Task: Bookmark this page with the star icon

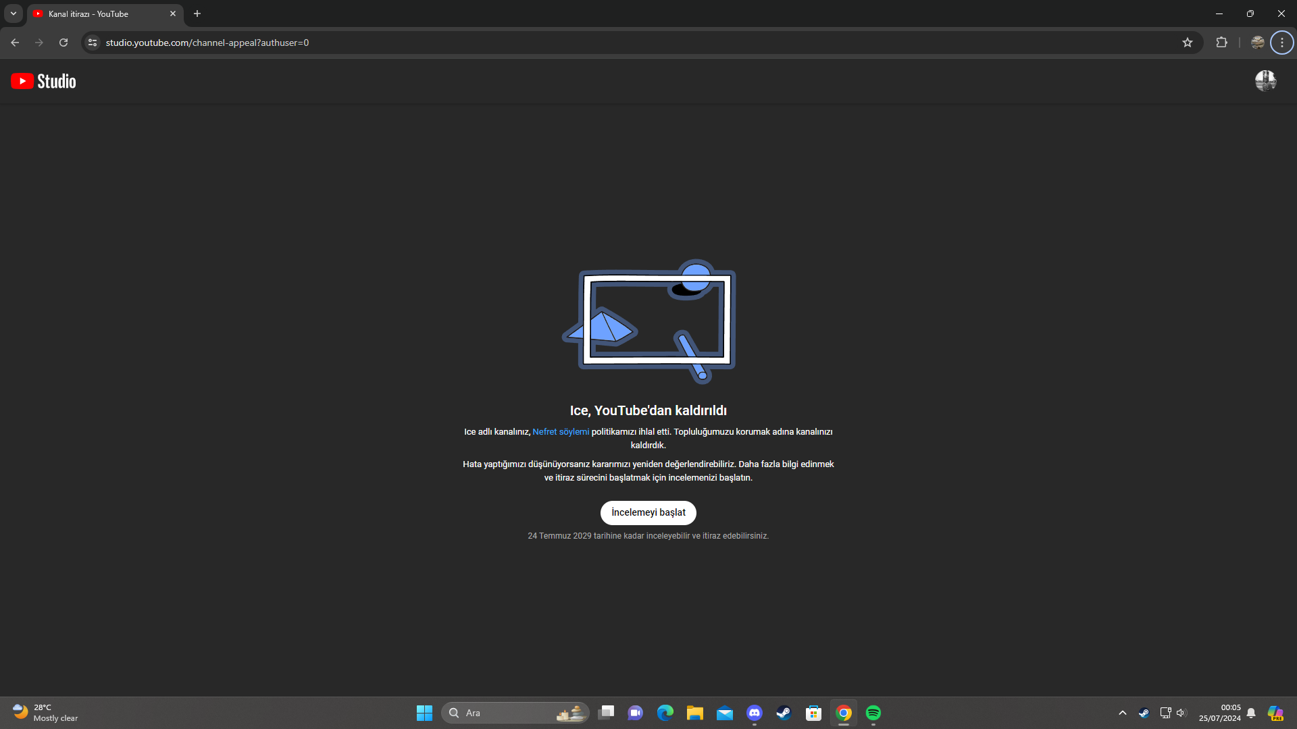Action: (x=1188, y=43)
